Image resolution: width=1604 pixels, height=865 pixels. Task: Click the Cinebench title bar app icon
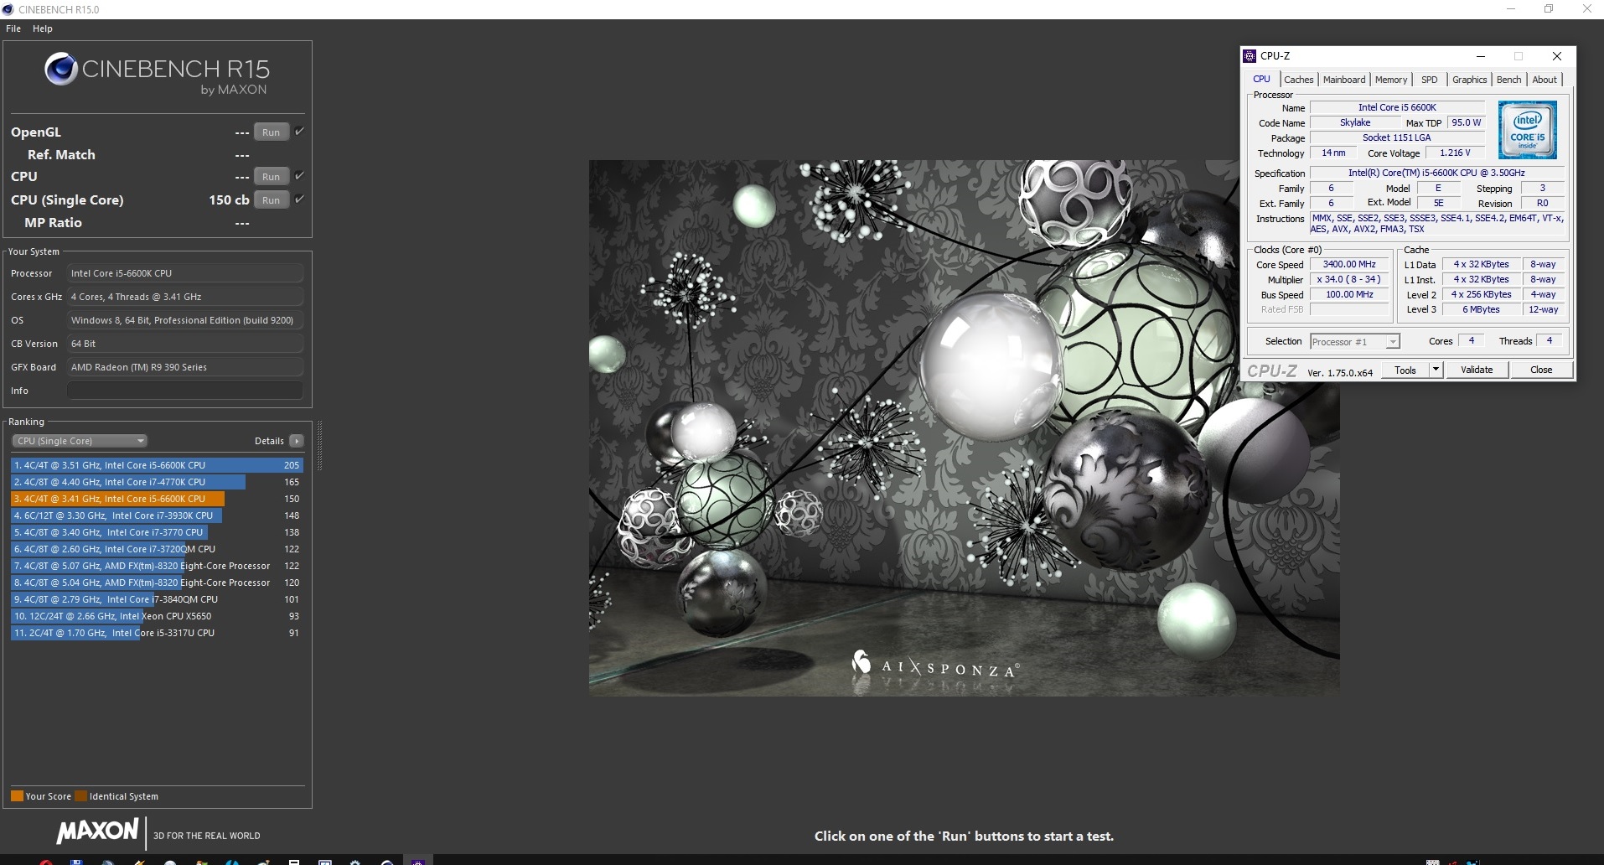8,9
